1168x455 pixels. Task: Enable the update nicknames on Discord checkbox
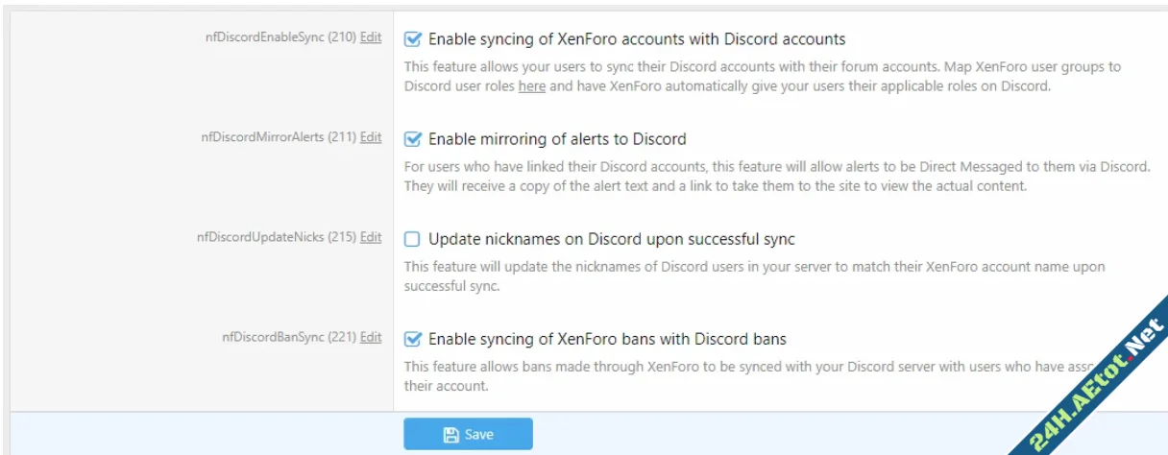point(413,239)
